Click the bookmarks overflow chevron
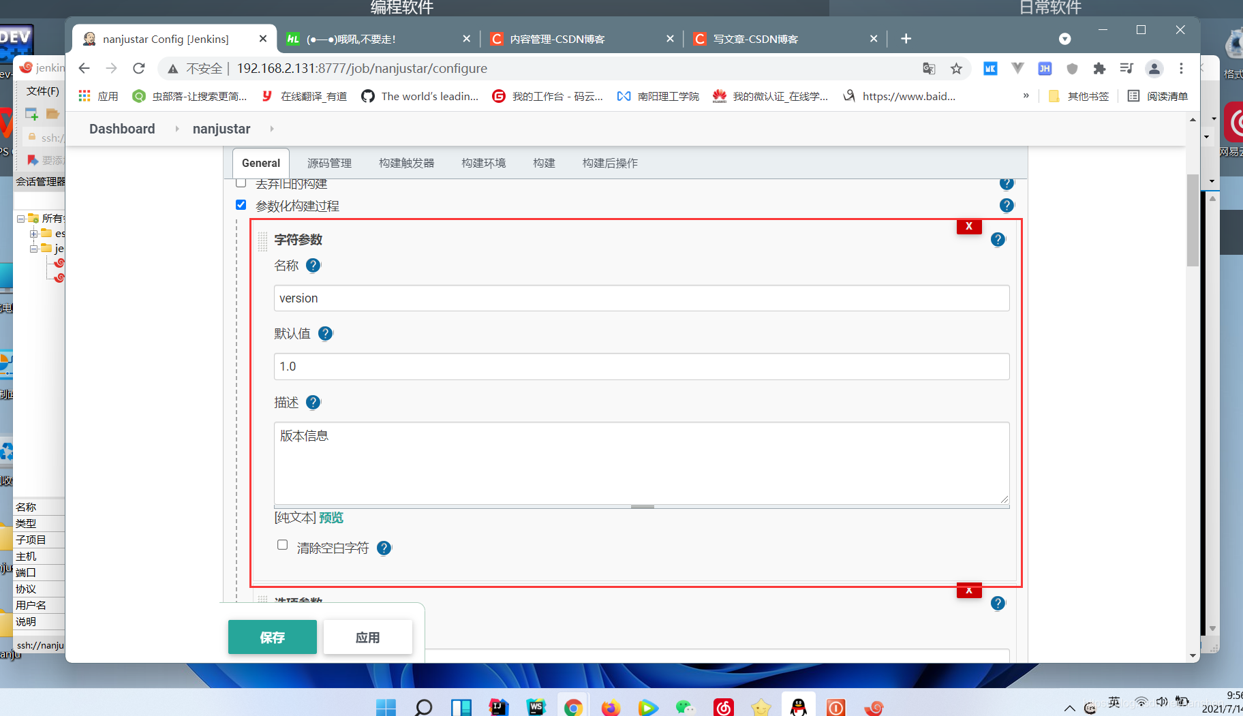This screenshot has height=716, width=1243. [1026, 96]
